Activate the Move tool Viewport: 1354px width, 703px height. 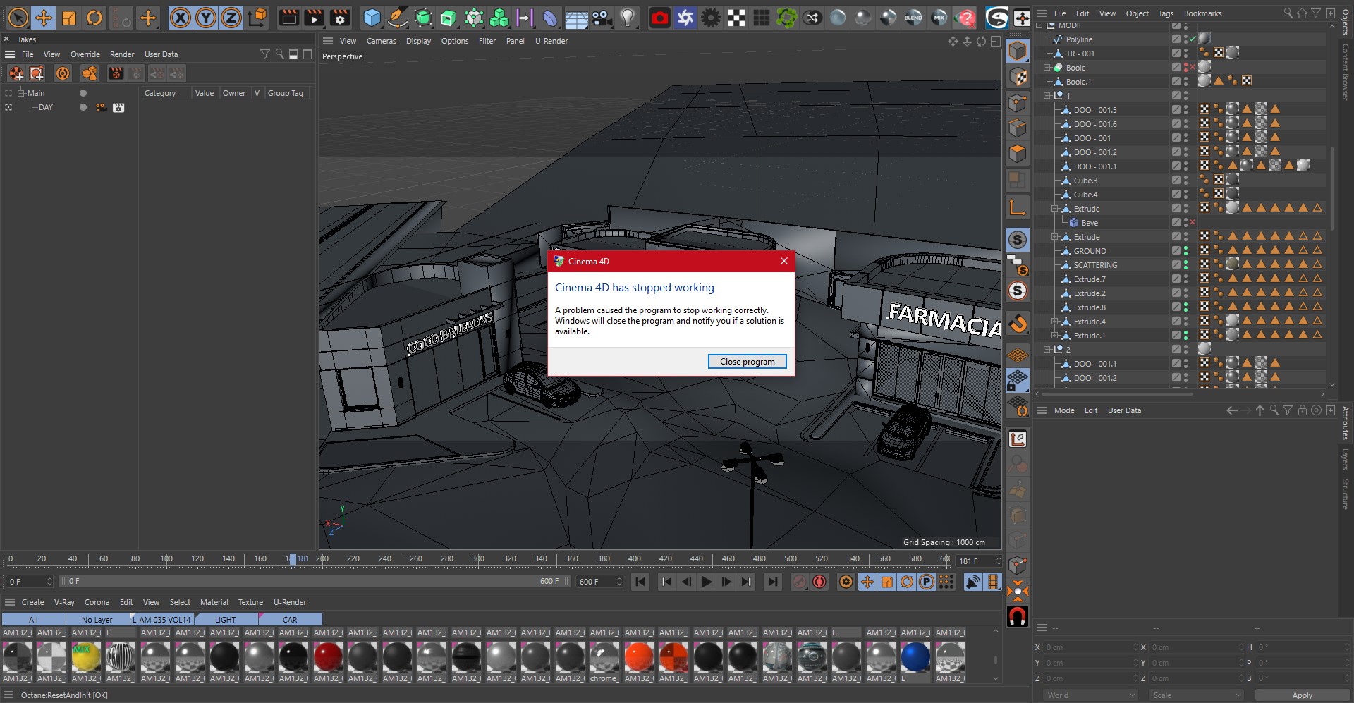(x=44, y=17)
